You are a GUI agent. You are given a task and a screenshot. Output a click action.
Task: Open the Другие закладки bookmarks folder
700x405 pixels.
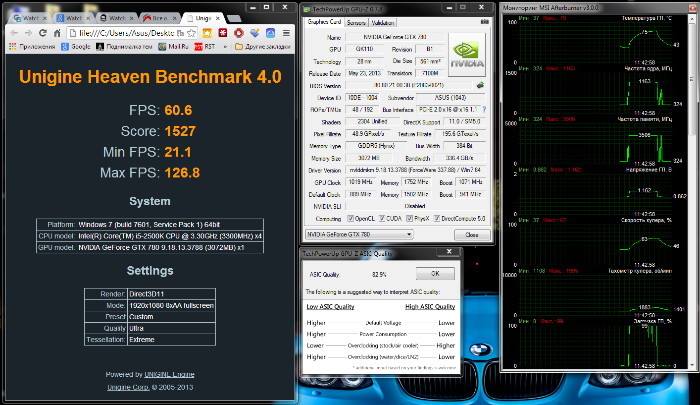(x=262, y=47)
